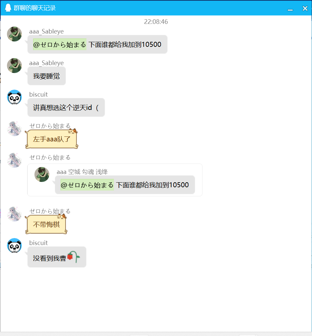
Task: Click the wilted rose emoji in last message
Action: [74, 257]
